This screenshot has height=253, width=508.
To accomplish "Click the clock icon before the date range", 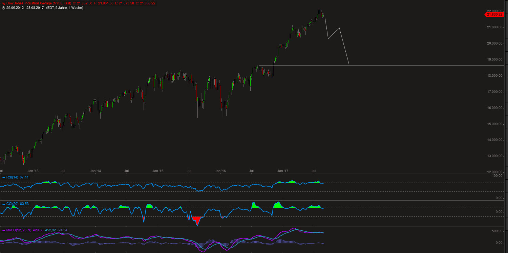I will [x=3, y=8].
